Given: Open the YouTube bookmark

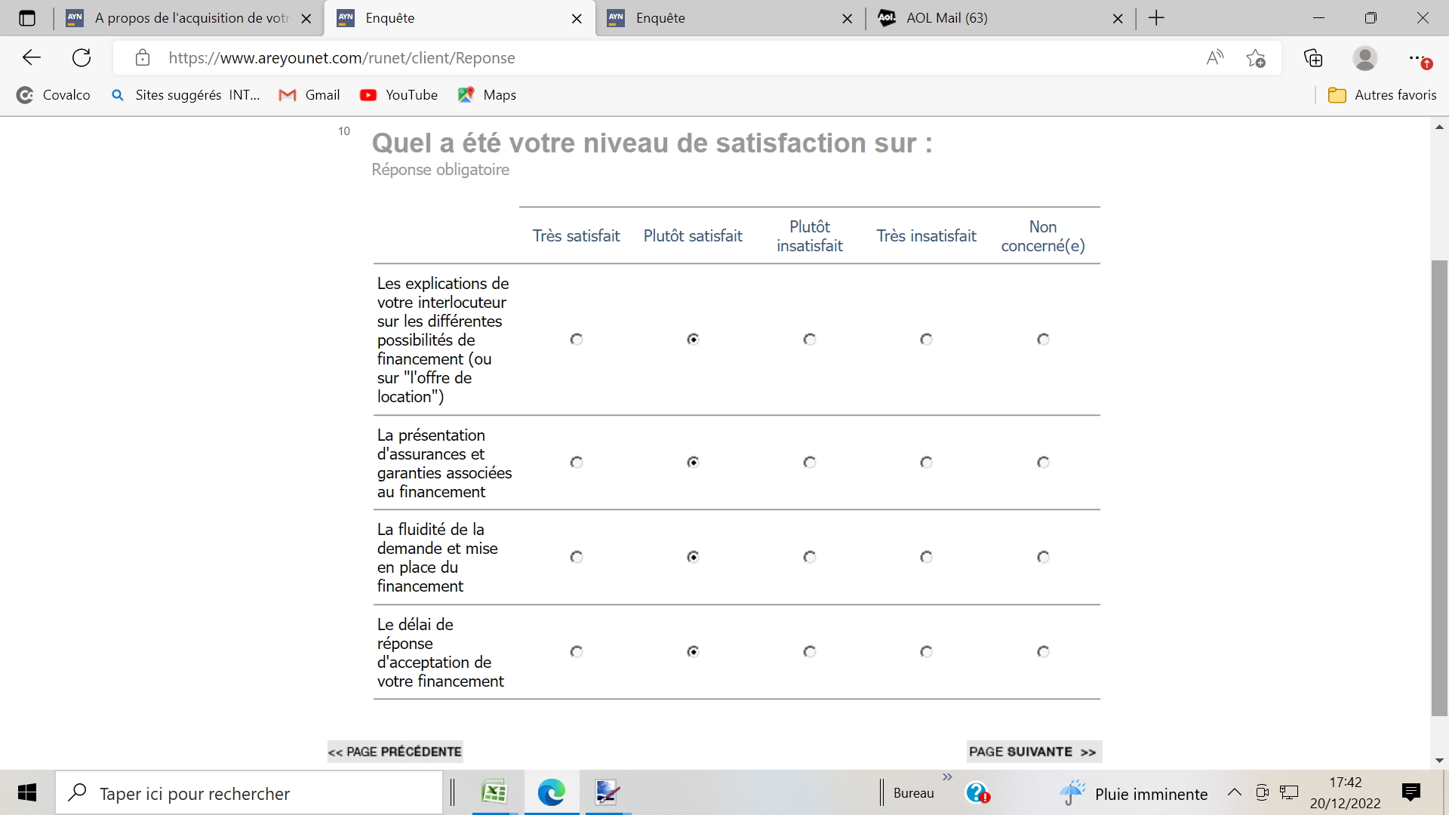Looking at the screenshot, I should pos(399,95).
